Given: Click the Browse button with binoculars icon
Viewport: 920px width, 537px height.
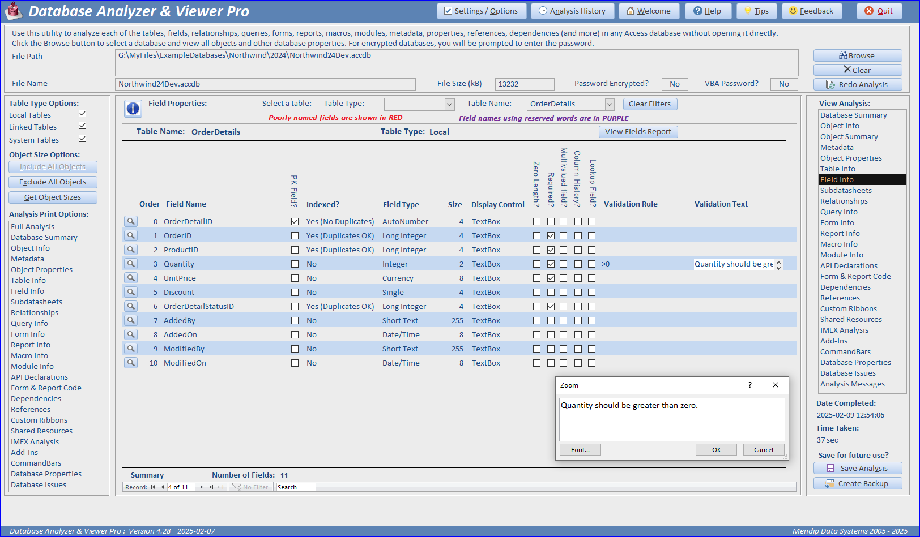Looking at the screenshot, I should tap(858, 55).
